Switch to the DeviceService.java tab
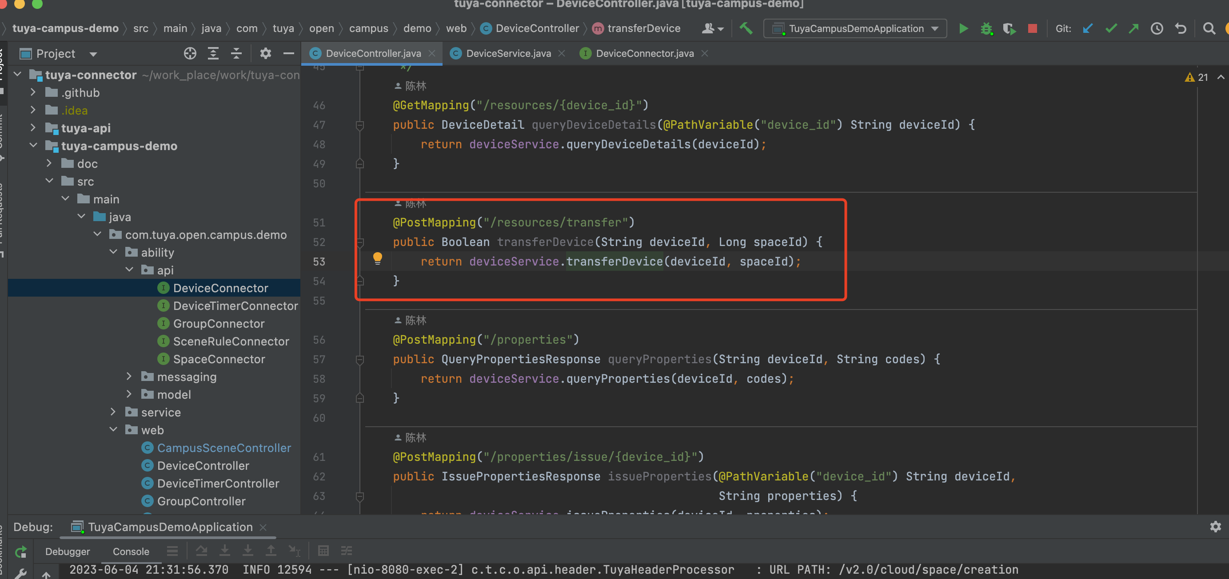 click(x=508, y=53)
